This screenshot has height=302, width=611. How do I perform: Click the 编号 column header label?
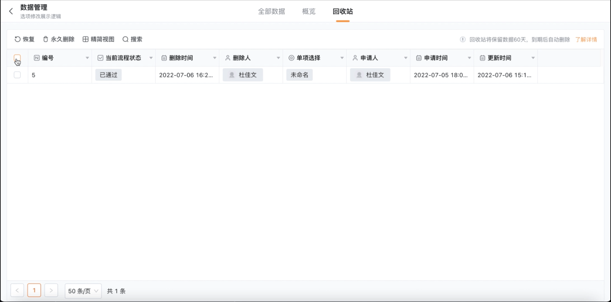tap(48, 58)
